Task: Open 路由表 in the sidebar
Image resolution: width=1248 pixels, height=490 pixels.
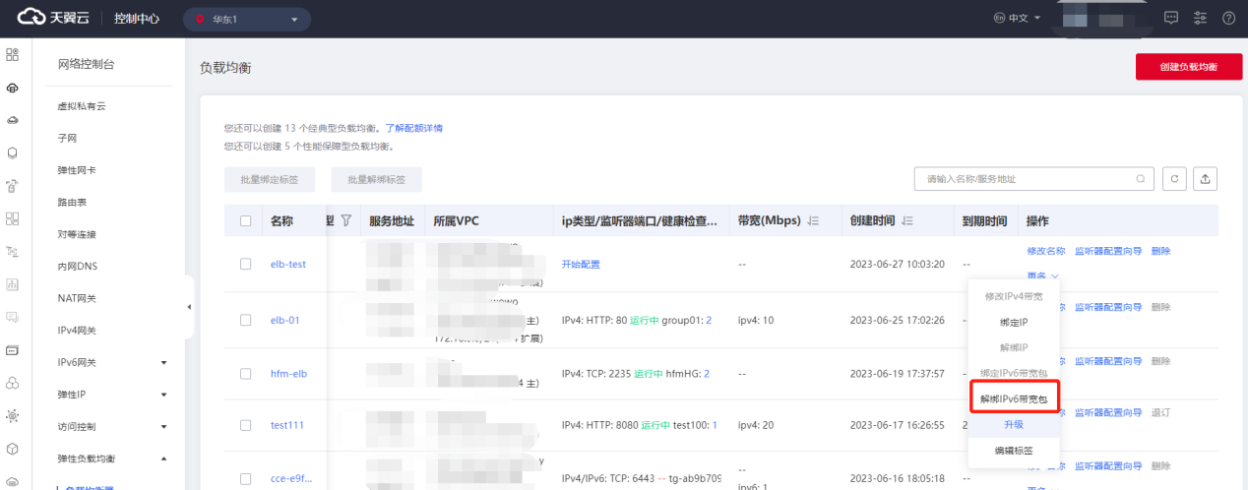Action: [x=73, y=203]
